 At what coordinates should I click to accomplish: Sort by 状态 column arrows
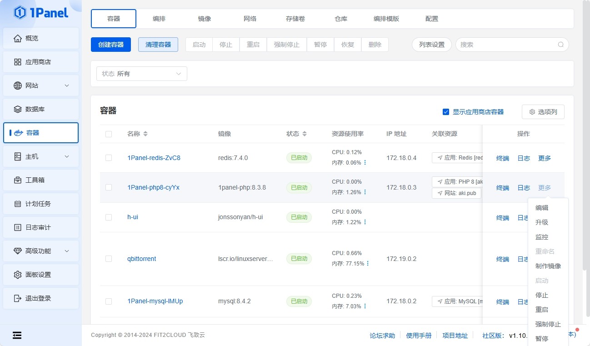(305, 134)
